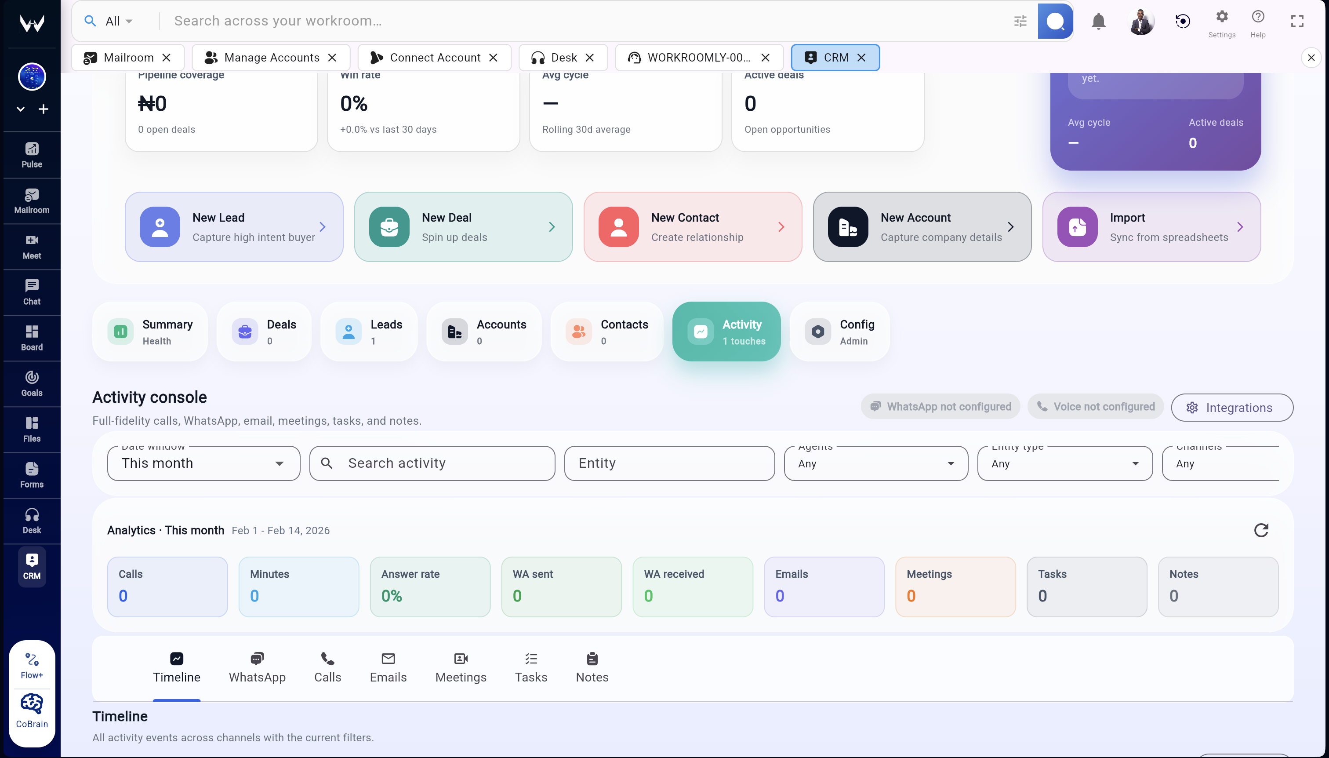Open the Config Admin module
The height and width of the screenshot is (758, 1329).
tap(838, 332)
